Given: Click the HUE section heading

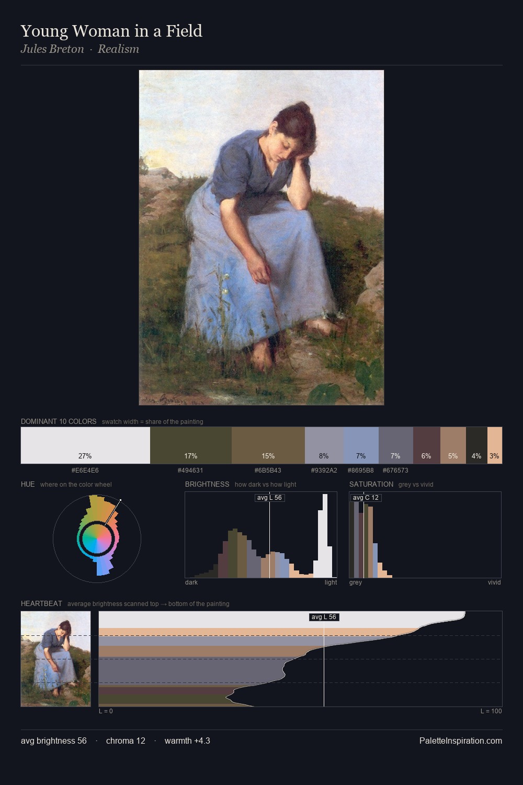Looking at the screenshot, I should (x=28, y=484).
